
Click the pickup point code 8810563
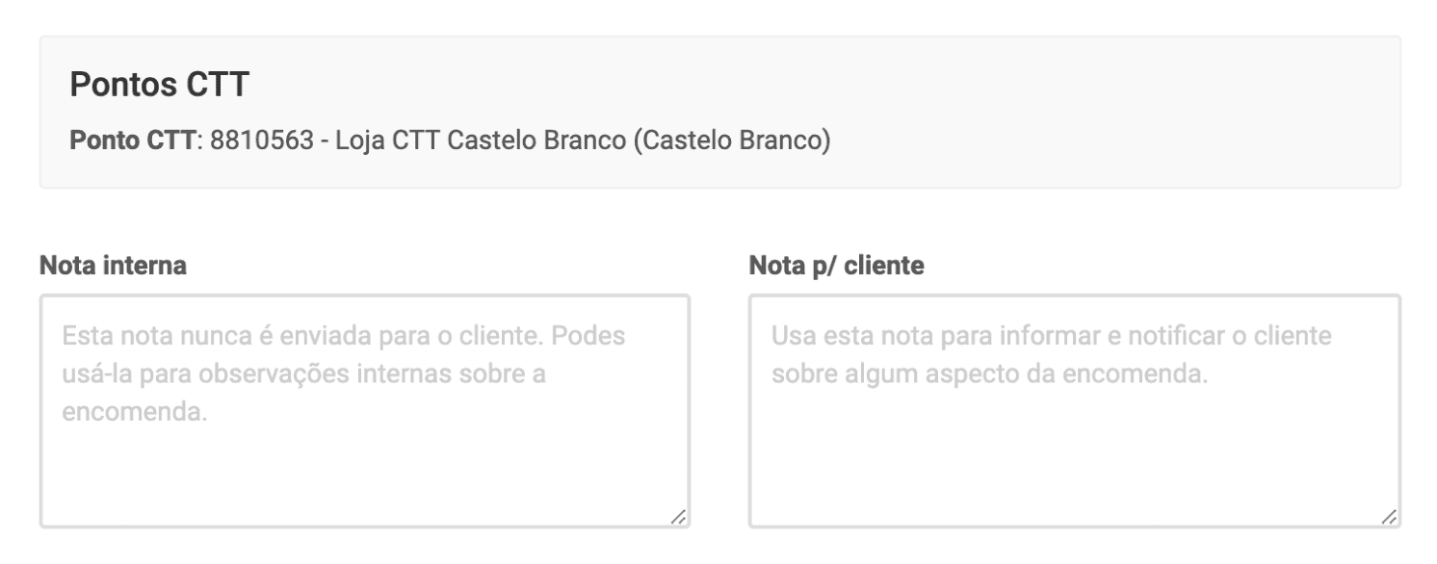tap(261, 140)
